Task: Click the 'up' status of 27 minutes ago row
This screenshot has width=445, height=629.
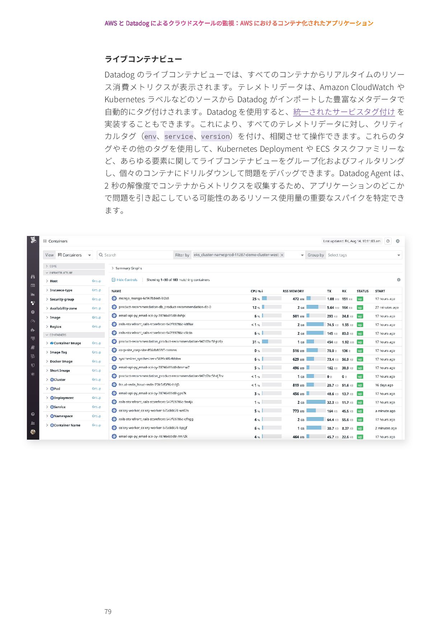Action: [360, 308]
